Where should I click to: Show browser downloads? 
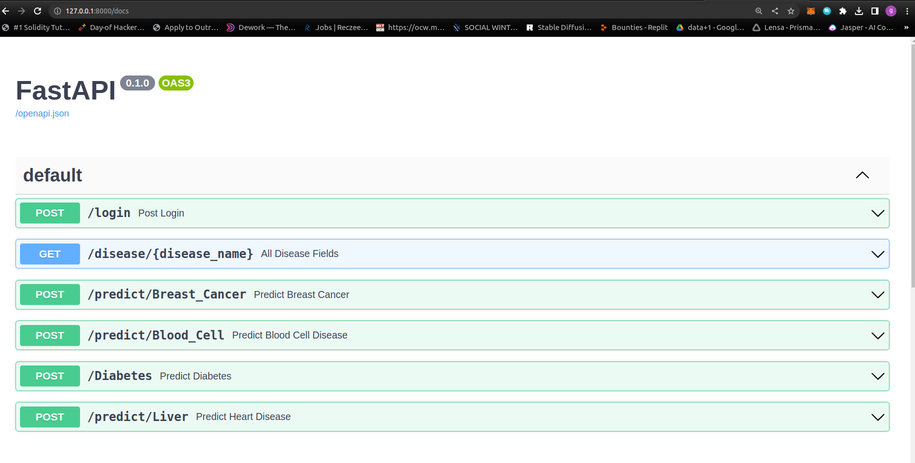[859, 11]
